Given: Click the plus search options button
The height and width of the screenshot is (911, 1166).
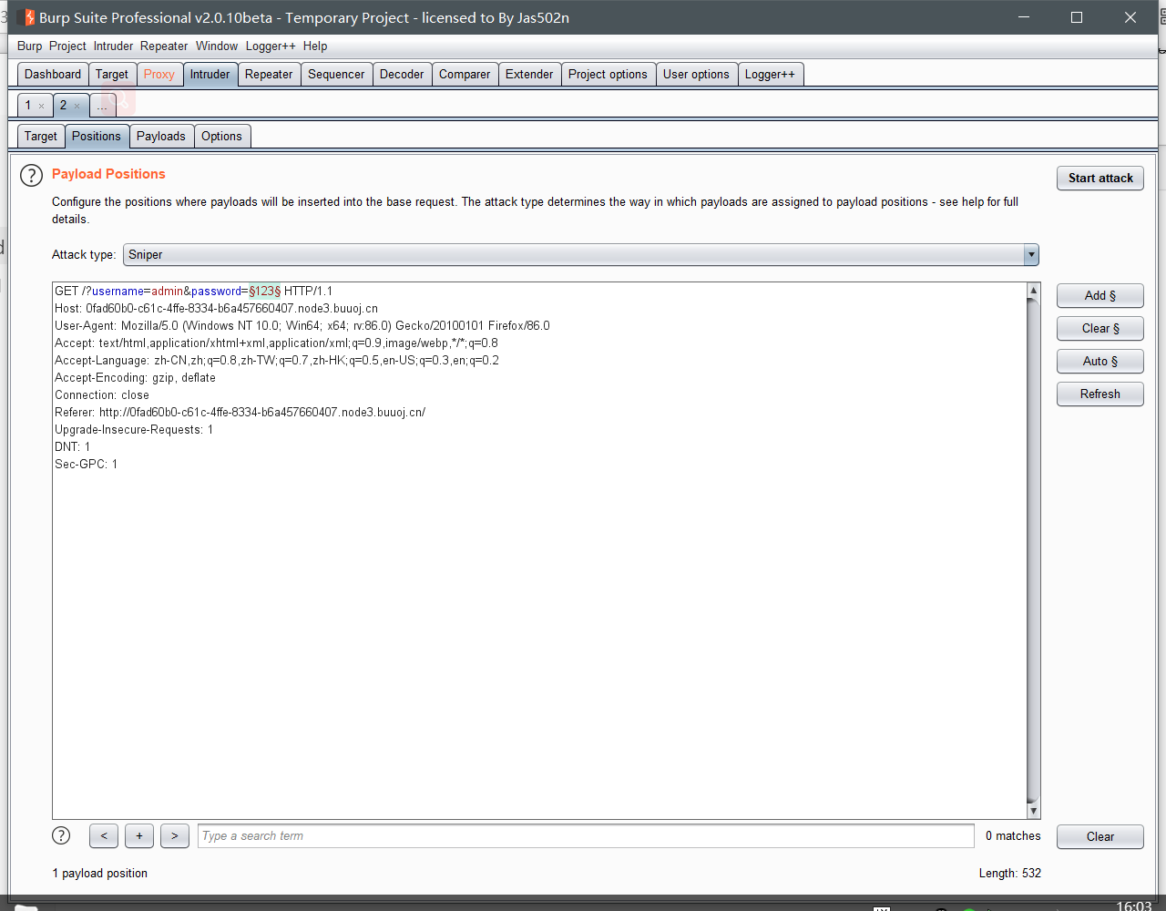Looking at the screenshot, I should coord(138,836).
